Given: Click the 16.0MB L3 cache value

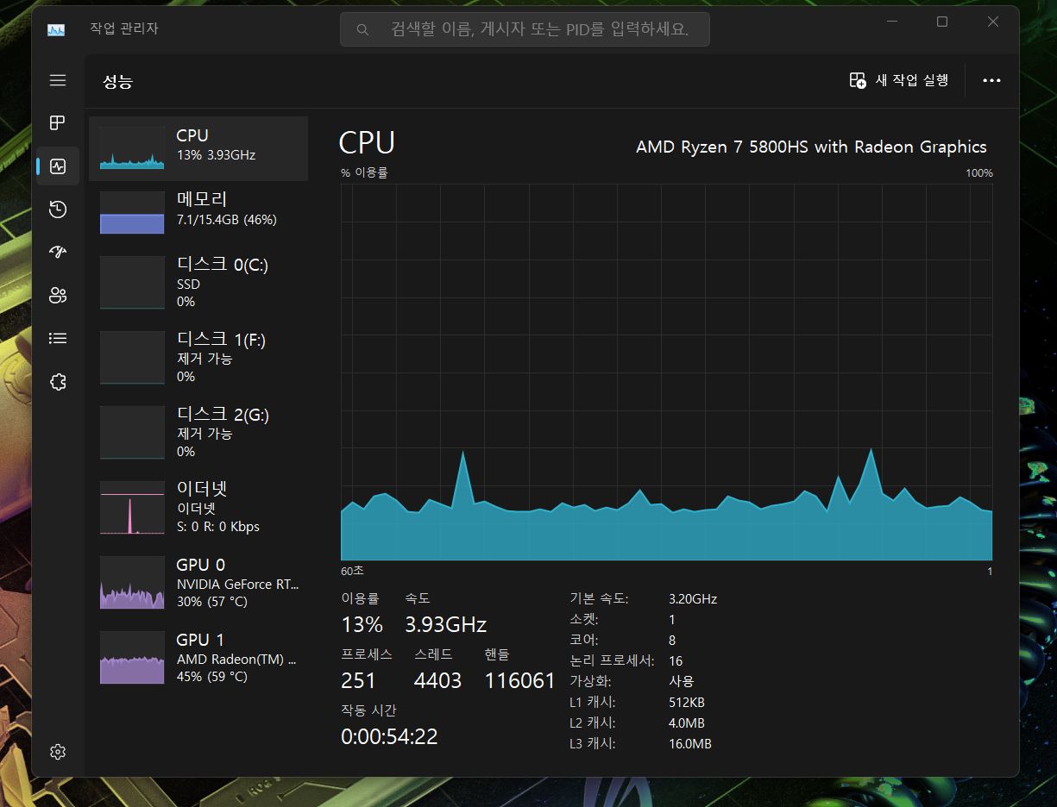Looking at the screenshot, I should coord(690,743).
